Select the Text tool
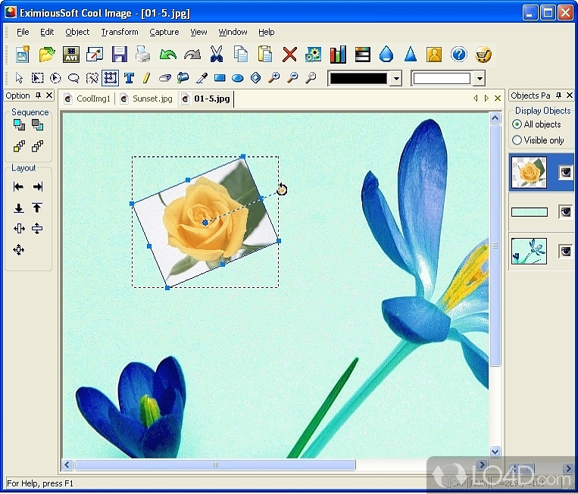Screen dimensions: 578x494 129,78
